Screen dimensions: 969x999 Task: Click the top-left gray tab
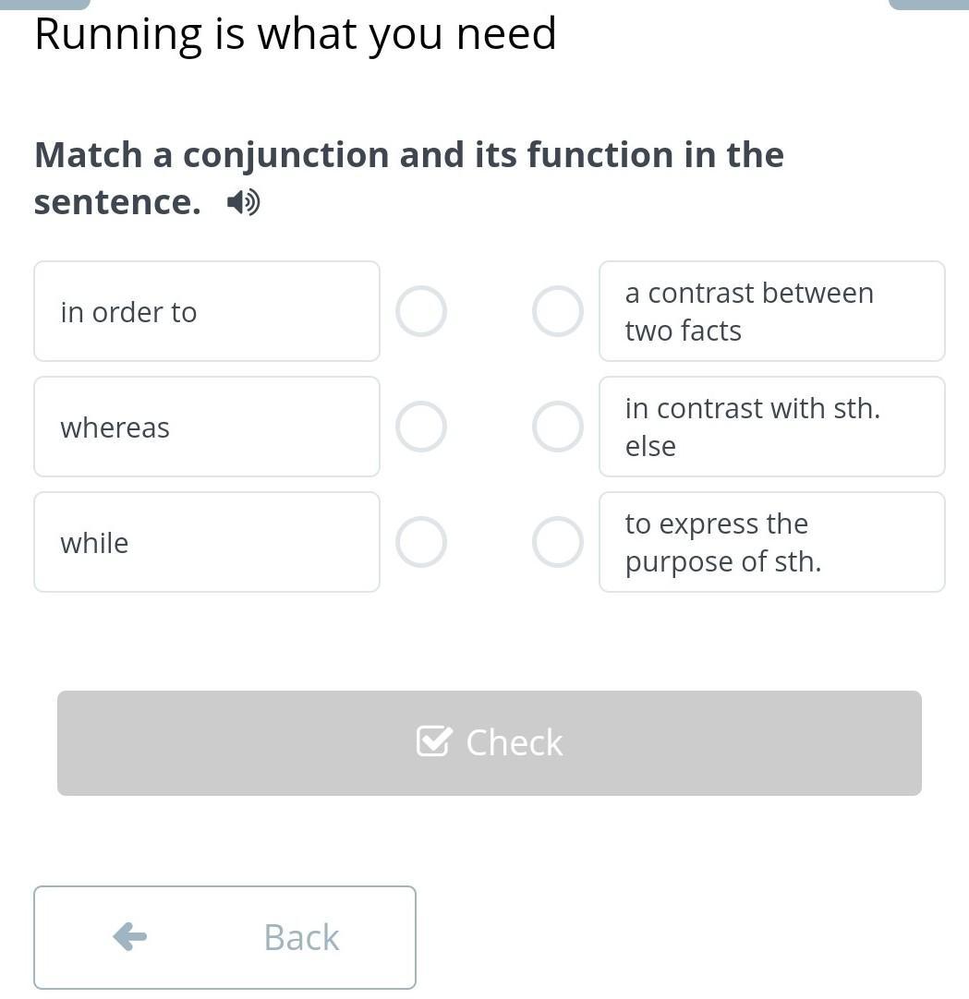[44, 4]
